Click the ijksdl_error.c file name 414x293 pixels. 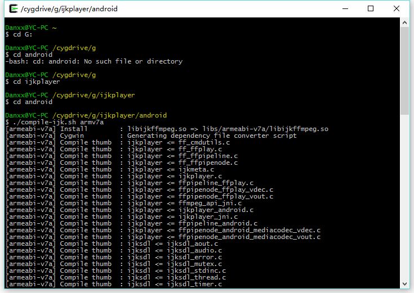194,258
